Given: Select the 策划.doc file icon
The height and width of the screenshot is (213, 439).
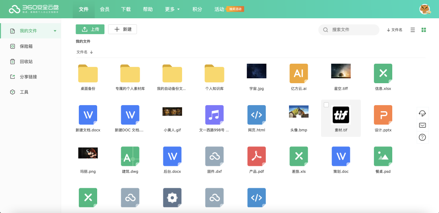Looking at the screenshot, I should tap(341, 156).
